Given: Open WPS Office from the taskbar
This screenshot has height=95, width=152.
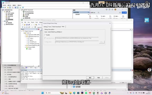Looking at the screenshot, I should [90, 93].
